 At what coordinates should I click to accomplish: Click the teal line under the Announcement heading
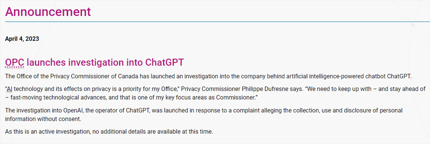click(217, 22)
